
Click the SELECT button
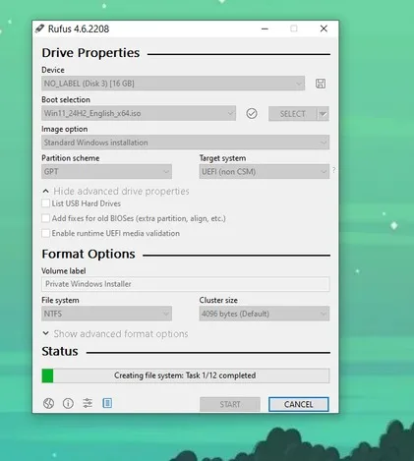coord(293,114)
